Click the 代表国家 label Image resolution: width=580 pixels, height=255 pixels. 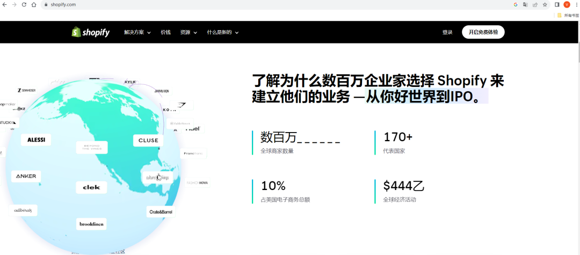click(x=394, y=151)
